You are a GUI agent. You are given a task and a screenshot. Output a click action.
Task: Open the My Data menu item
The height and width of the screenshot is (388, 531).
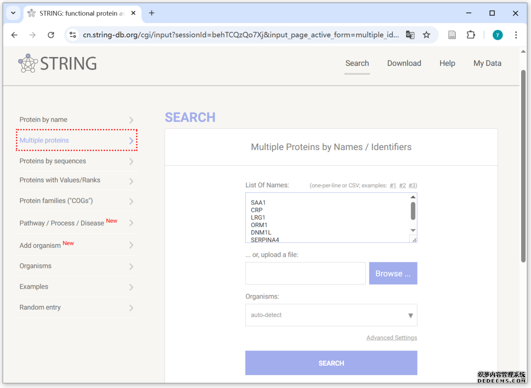[487, 63]
